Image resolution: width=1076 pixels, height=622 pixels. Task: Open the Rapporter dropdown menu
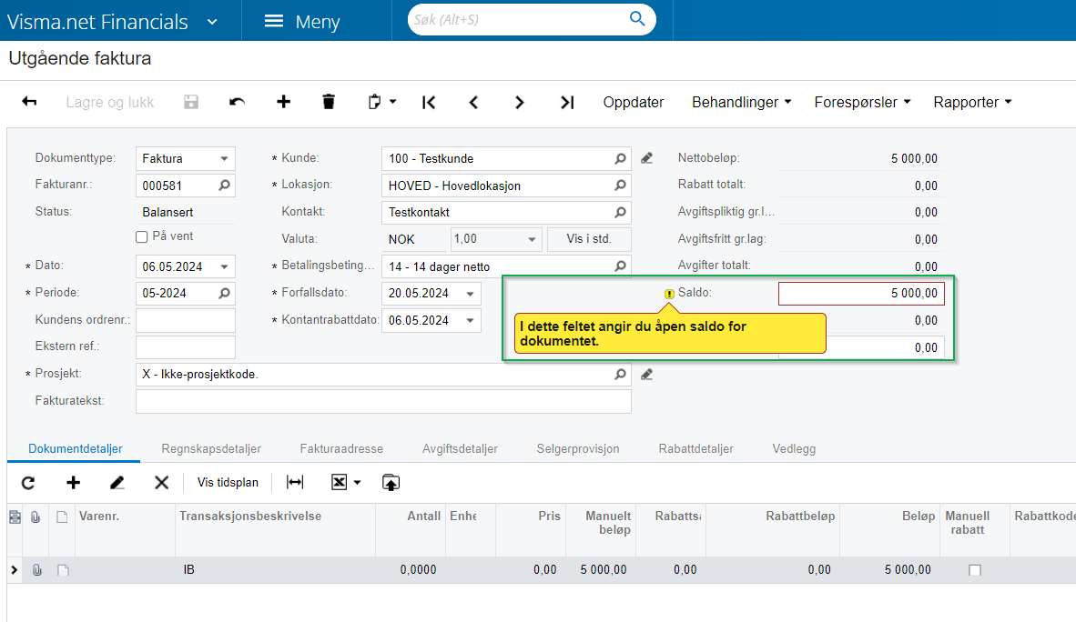pos(972,102)
